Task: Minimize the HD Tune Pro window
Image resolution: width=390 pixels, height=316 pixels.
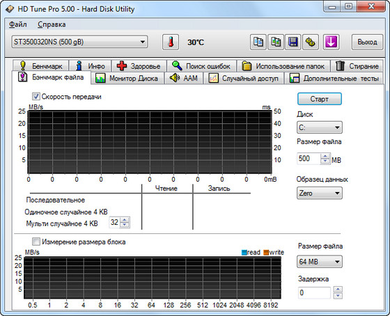Action: (x=331, y=6)
